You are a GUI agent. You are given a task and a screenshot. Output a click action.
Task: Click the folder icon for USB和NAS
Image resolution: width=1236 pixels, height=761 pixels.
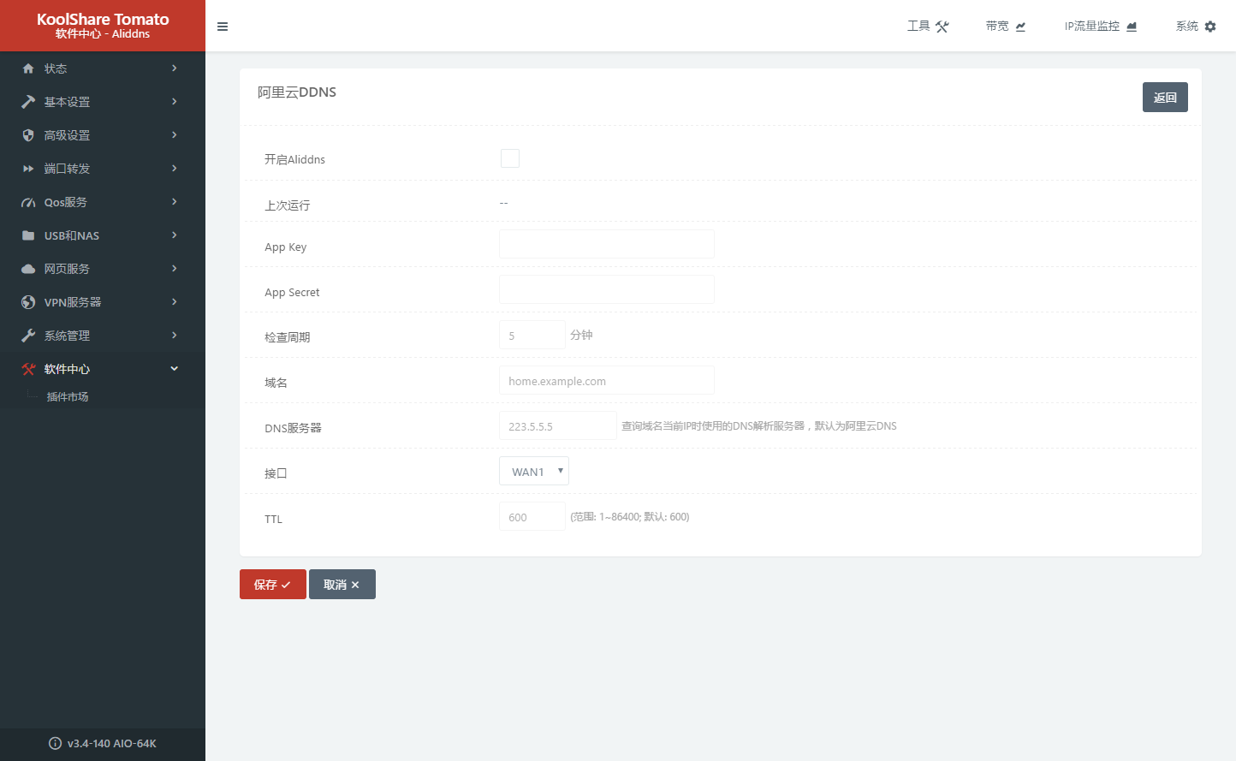point(28,235)
